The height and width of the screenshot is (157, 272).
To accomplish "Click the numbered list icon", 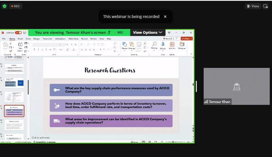I will (x=88, y=44).
